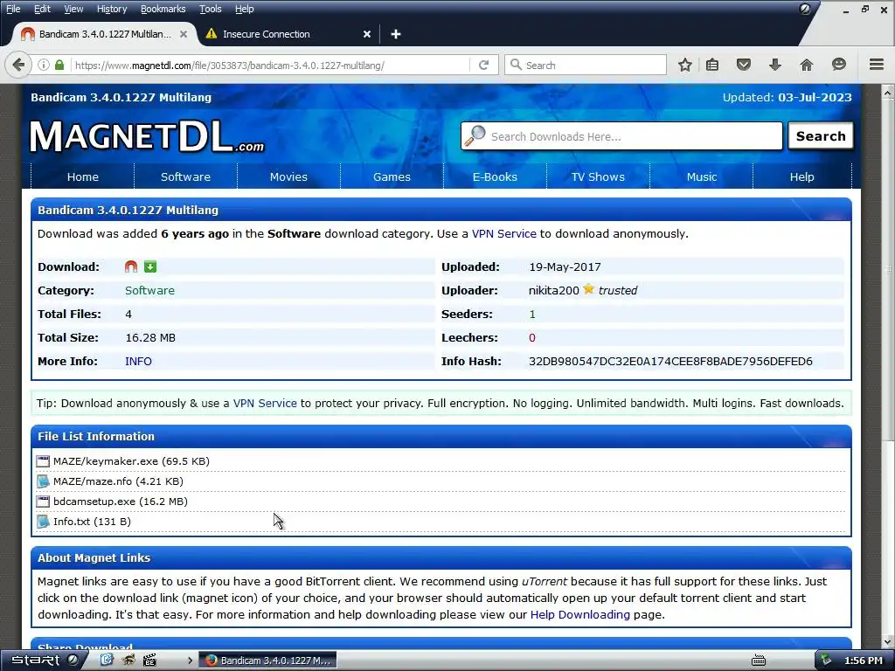Click the green padlock security icon
Screen dimensions: 895x671
(59, 65)
